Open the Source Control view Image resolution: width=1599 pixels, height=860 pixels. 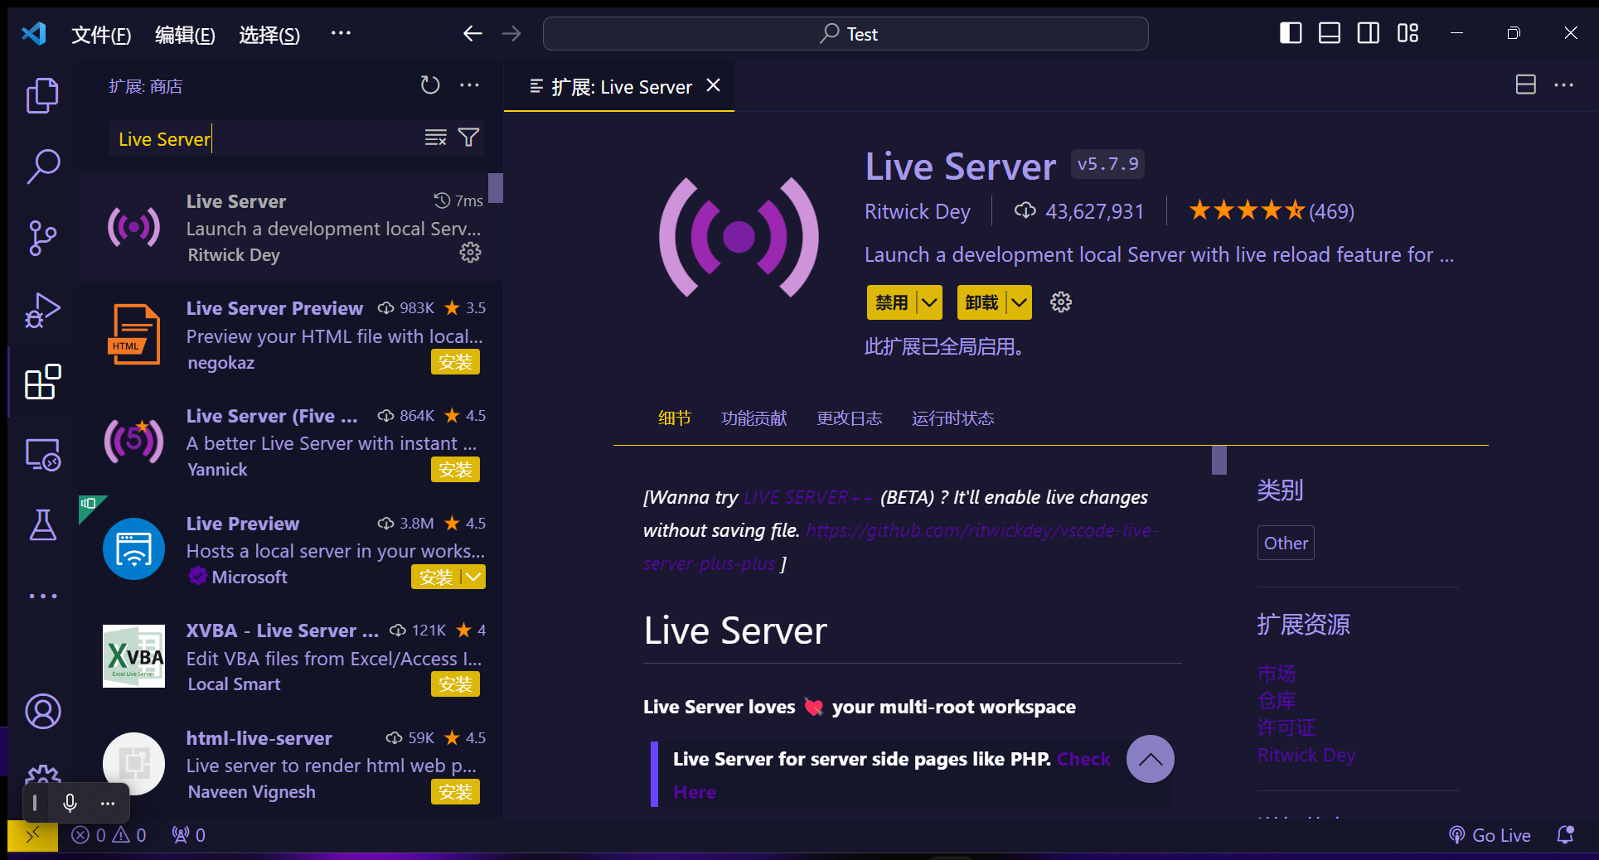coord(42,238)
